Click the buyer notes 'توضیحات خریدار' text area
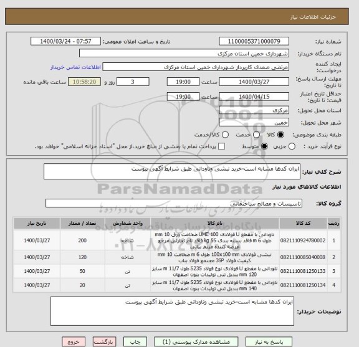Screen dimensions: 359x347 172,311
